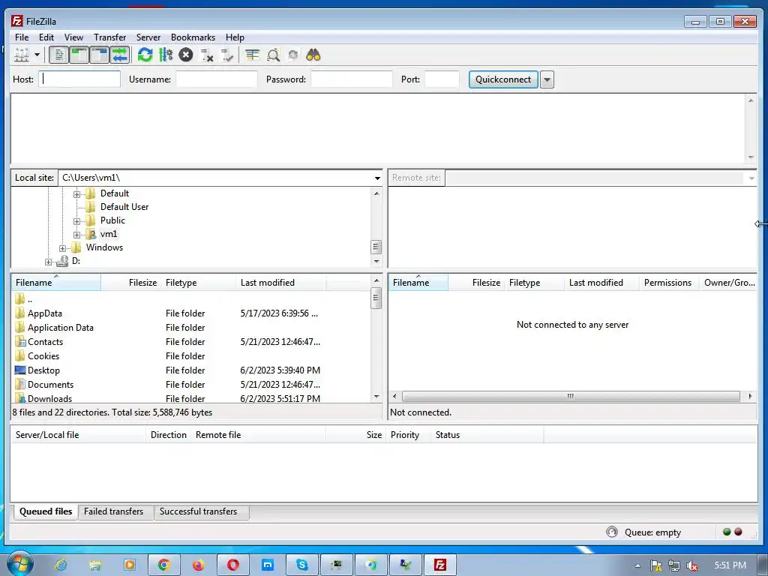Image resolution: width=768 pixels, height=576 pixels.
Task: Click local file list scrollbar thumb
Action: click(x=376, y=298)
